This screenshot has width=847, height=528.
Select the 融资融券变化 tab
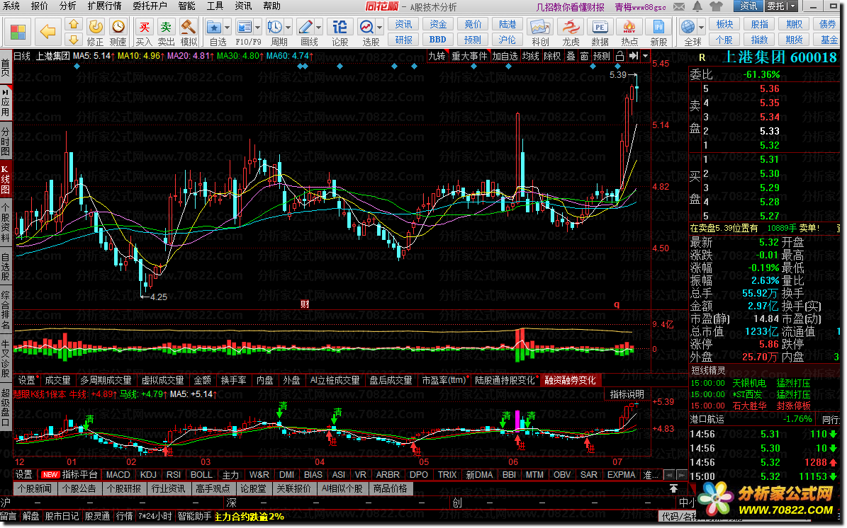pyautogui.click(x=570, y=380)
